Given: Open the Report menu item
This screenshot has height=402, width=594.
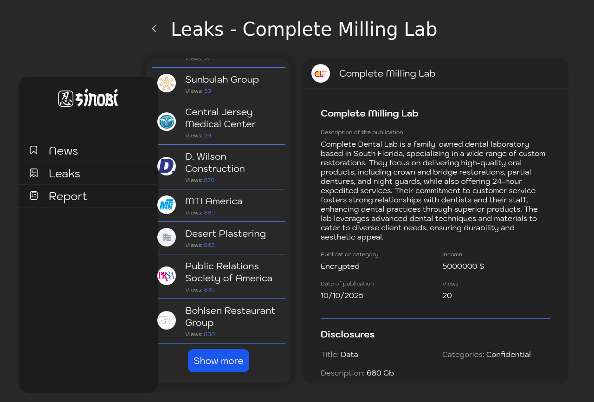Looking at the screenshot, I should coord(68,196).
